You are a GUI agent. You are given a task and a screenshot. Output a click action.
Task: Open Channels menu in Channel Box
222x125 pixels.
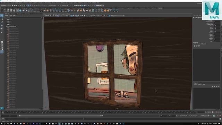click(196, 16)
